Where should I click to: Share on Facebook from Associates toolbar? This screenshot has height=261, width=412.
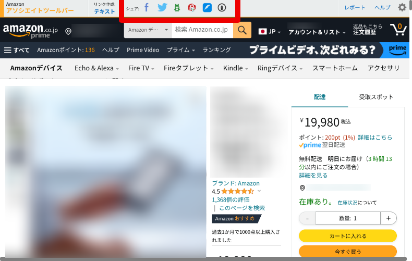tap(147, 8)
